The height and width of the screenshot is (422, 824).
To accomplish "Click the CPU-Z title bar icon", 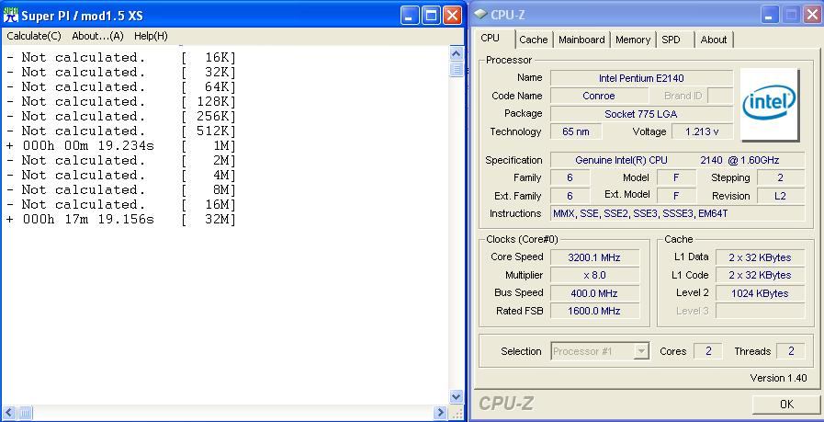I will click(480, 15).
